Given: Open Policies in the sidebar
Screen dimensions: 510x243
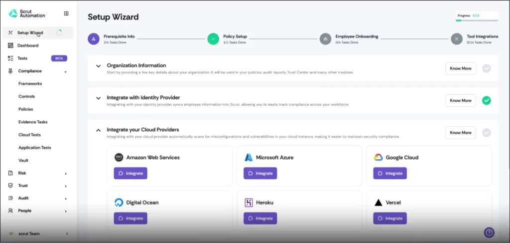Looking at the screenshot, I should [x=26, y=109].
